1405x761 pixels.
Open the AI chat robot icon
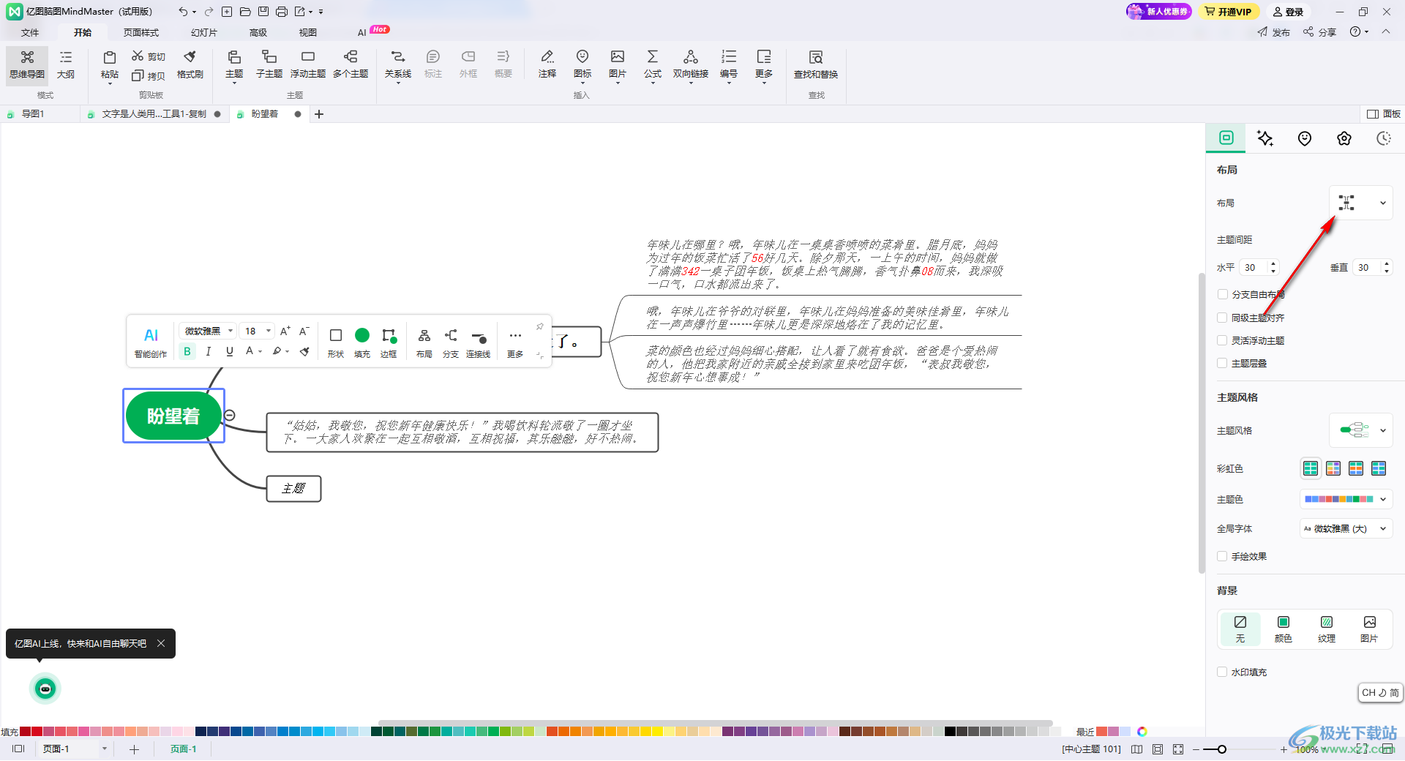[x=45, y=689]
